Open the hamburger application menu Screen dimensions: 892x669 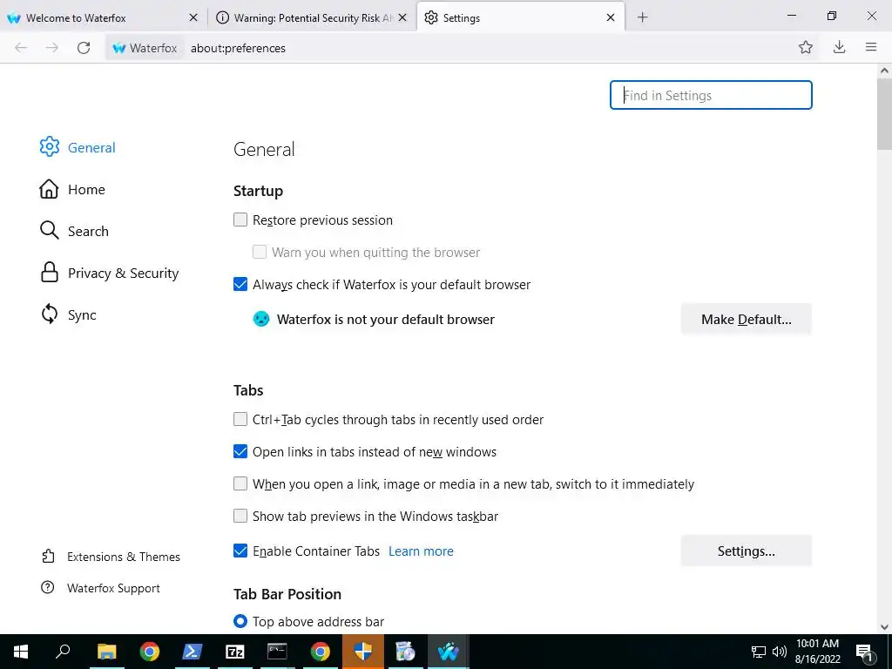pyautogui.click(x=871, y=47)
